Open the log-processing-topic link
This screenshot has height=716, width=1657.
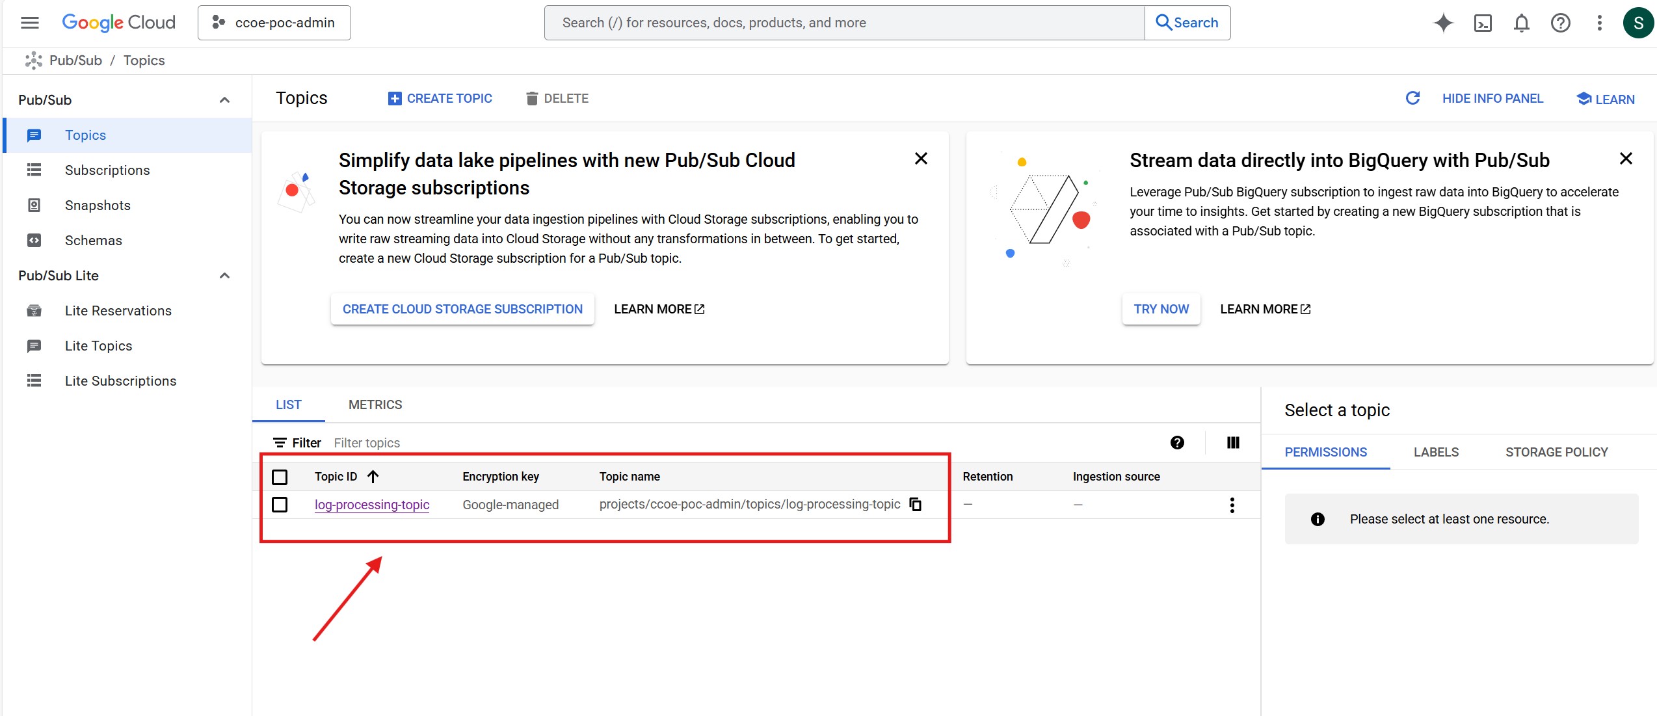(371, 505)
